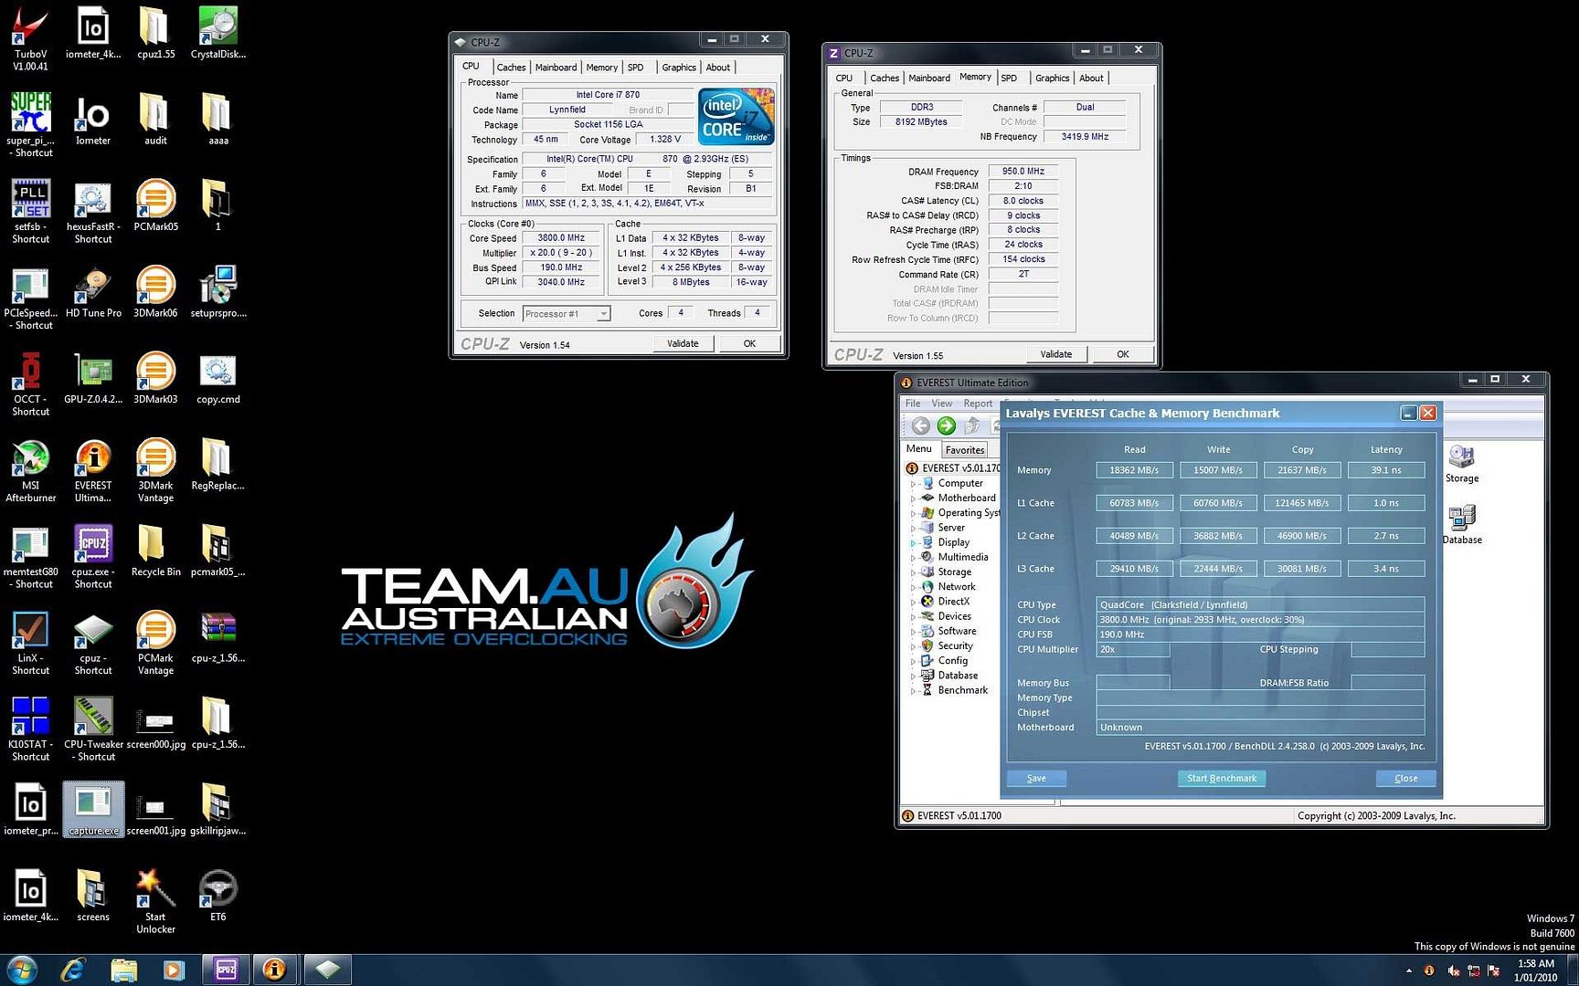Click the Windows Start button

click(22, 970)
